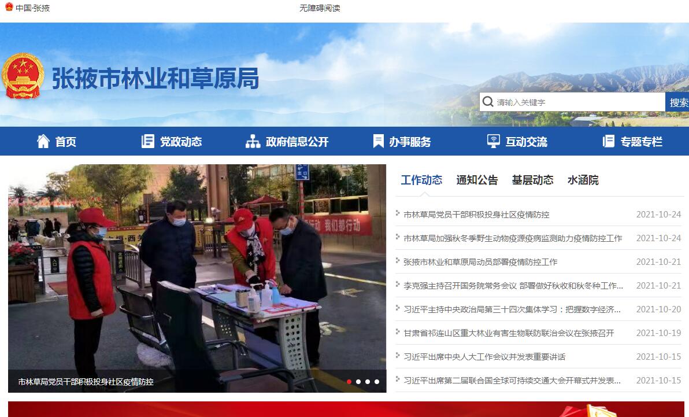Jump to the last carousel slide dot
Screen dimensions: 689x417
(377, 382)
